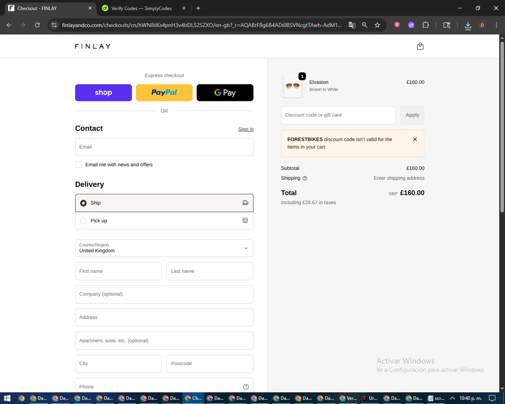Click the 'Brown to White' variant text

tap(324, 90)
